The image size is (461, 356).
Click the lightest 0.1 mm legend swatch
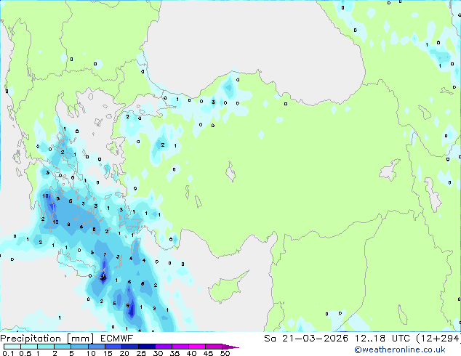[x=12, y=347]
